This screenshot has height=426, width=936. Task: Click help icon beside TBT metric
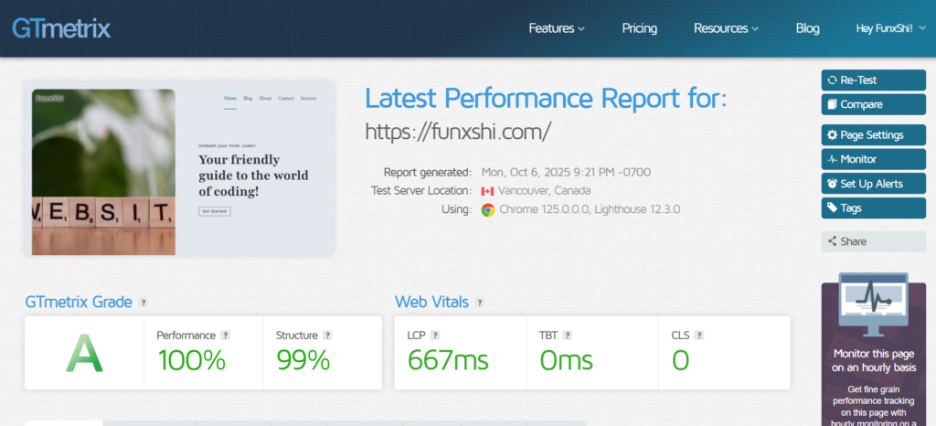point(568,335)
